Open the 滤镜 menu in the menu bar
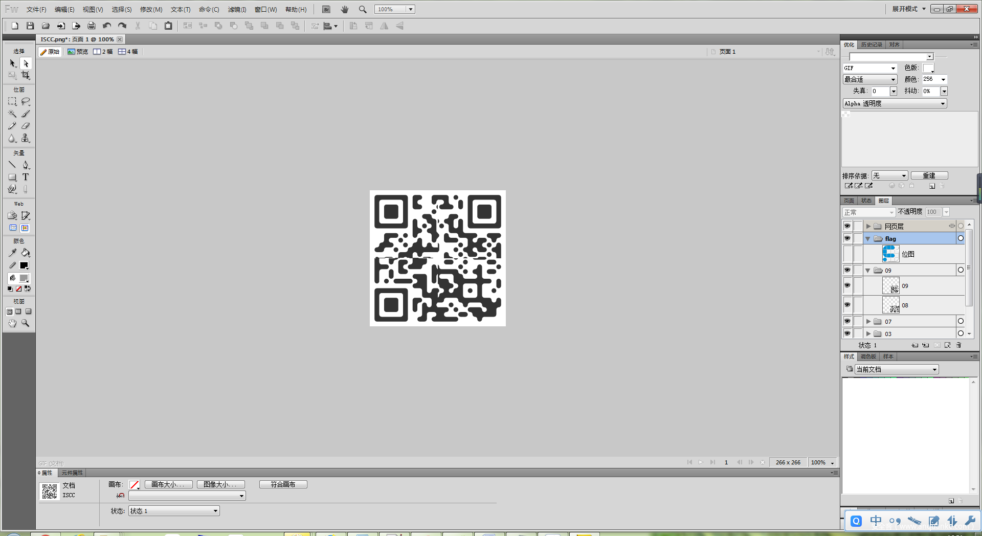 click(x=237, y=10)
